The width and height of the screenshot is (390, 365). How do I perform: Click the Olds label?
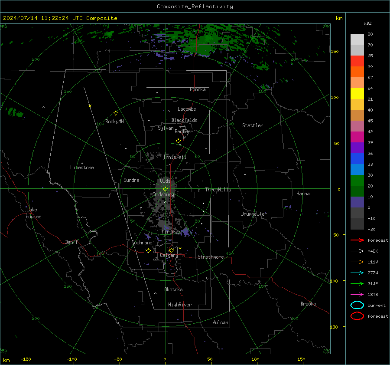click(x=165, y=181)
